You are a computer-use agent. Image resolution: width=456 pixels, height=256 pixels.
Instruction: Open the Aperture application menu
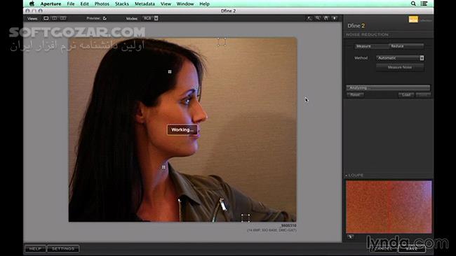pos(51,3)
